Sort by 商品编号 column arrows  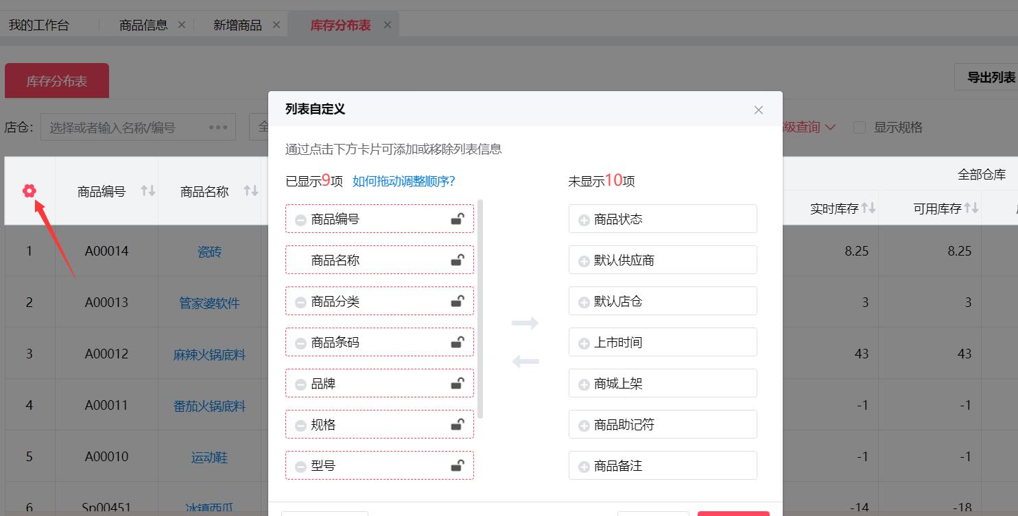148,191
